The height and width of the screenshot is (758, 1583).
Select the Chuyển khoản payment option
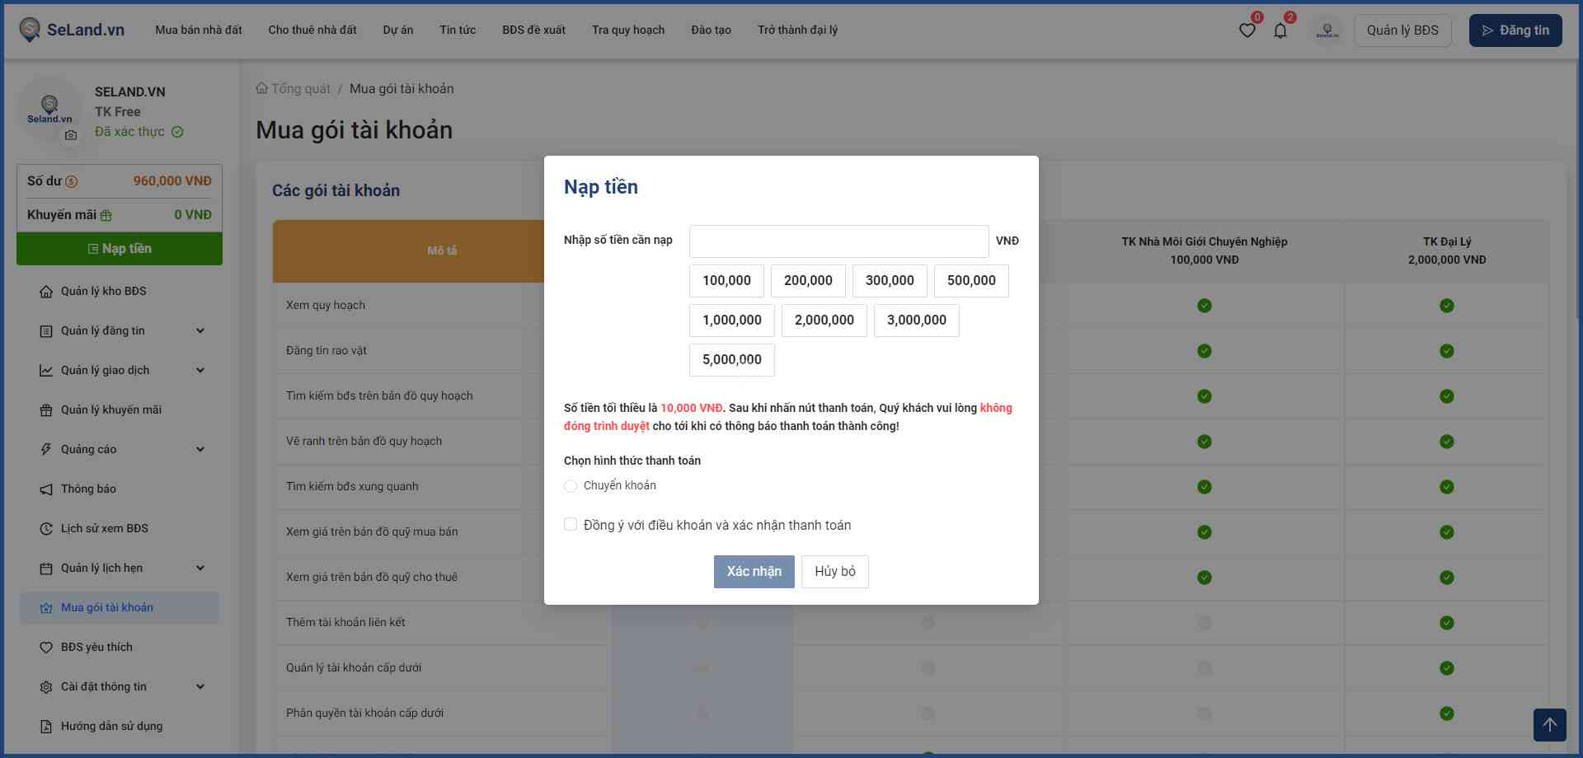coord(571,486)
